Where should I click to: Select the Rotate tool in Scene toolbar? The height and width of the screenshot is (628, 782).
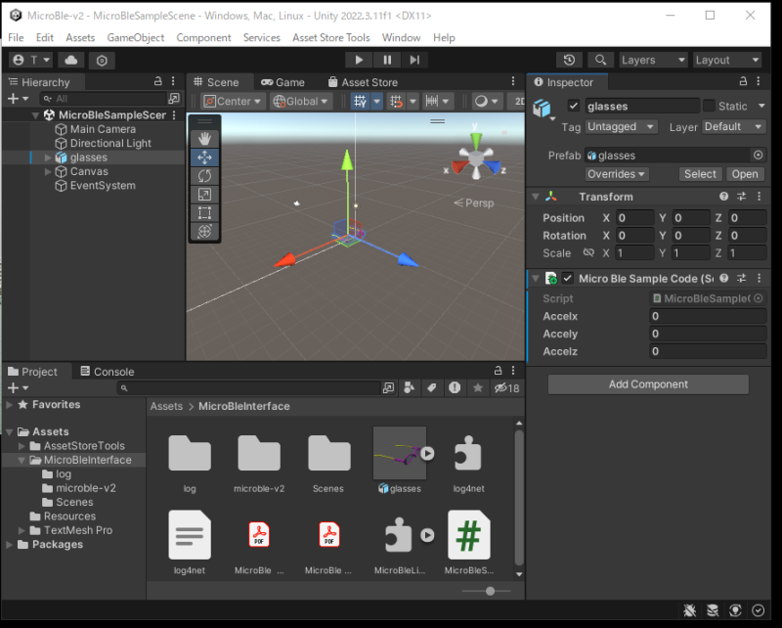pyautogui.click(x=204, y=175)
